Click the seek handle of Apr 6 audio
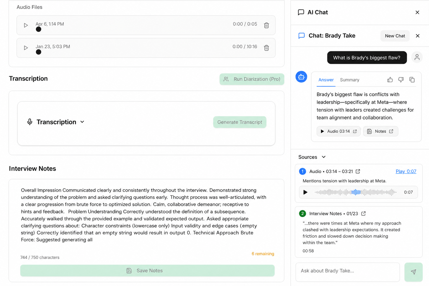Image resolution: width=429 pixels, height=286 pixels. click(x=39, y=29)
